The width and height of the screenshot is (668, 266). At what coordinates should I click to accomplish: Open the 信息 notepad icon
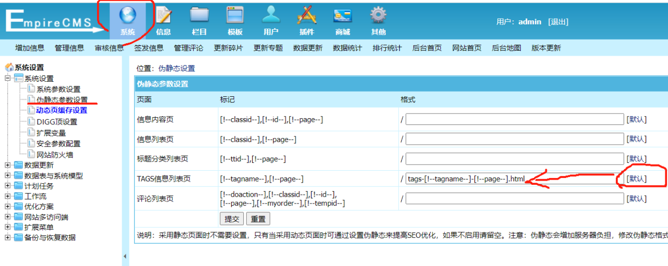point(163,16)
